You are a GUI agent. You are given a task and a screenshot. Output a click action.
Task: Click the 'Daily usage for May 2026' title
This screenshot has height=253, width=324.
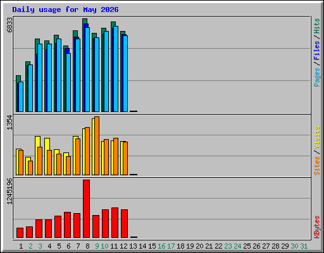[x=65, y=9]
